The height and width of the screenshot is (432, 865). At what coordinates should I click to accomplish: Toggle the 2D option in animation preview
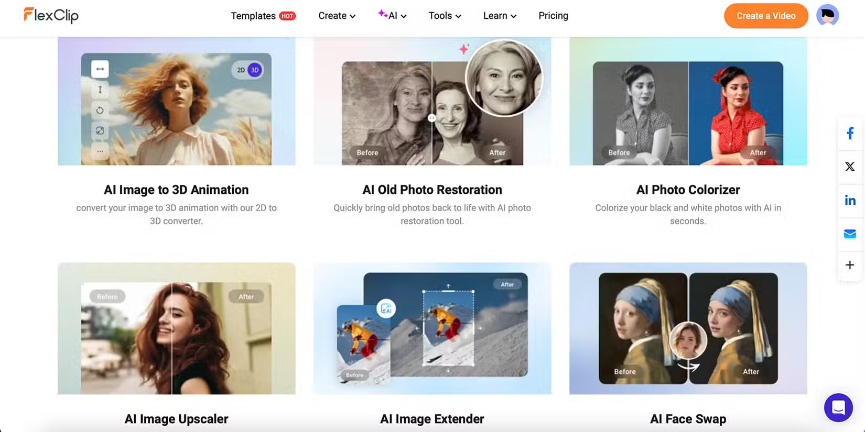(241, 70)
